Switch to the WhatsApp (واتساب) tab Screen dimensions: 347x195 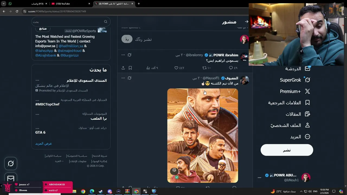pos(28,4)
